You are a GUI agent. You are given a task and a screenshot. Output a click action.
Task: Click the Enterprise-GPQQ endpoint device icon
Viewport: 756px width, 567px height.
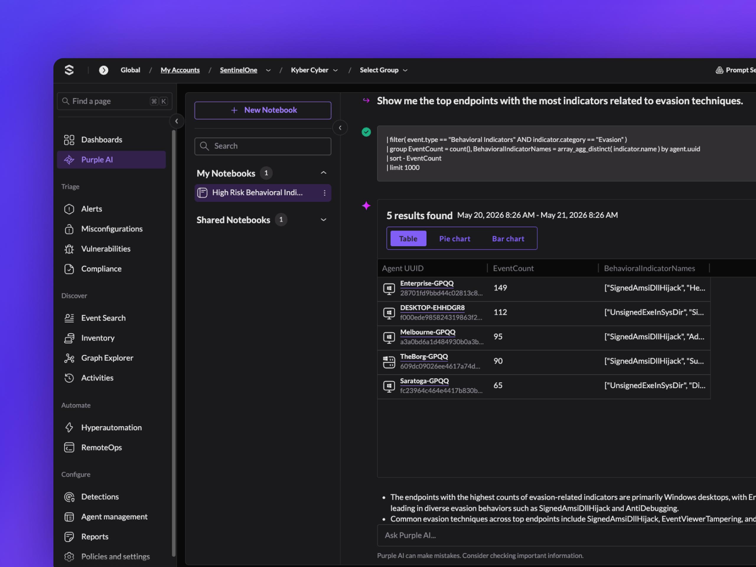389,289
